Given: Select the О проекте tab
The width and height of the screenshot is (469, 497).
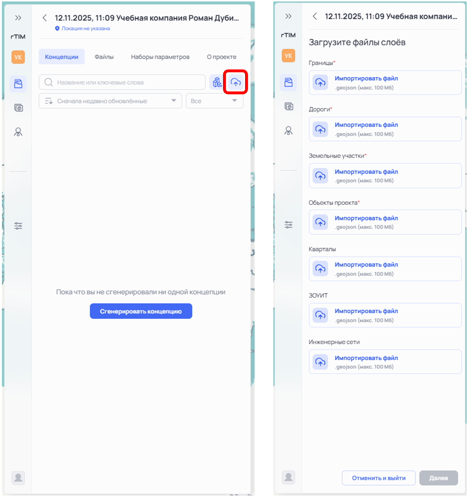Looking at the screenshot, I should tap(222, 56).
